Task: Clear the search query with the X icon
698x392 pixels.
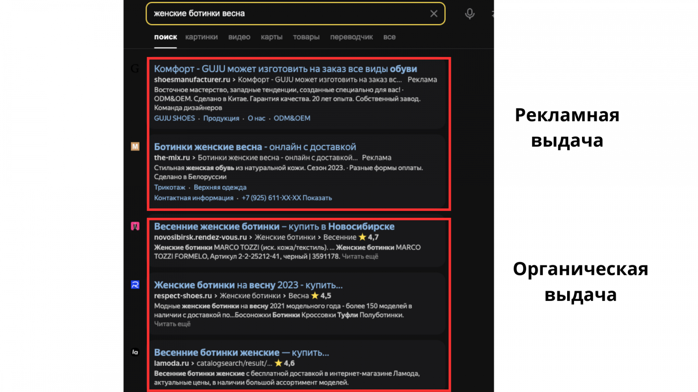Action: pos(434,14)
